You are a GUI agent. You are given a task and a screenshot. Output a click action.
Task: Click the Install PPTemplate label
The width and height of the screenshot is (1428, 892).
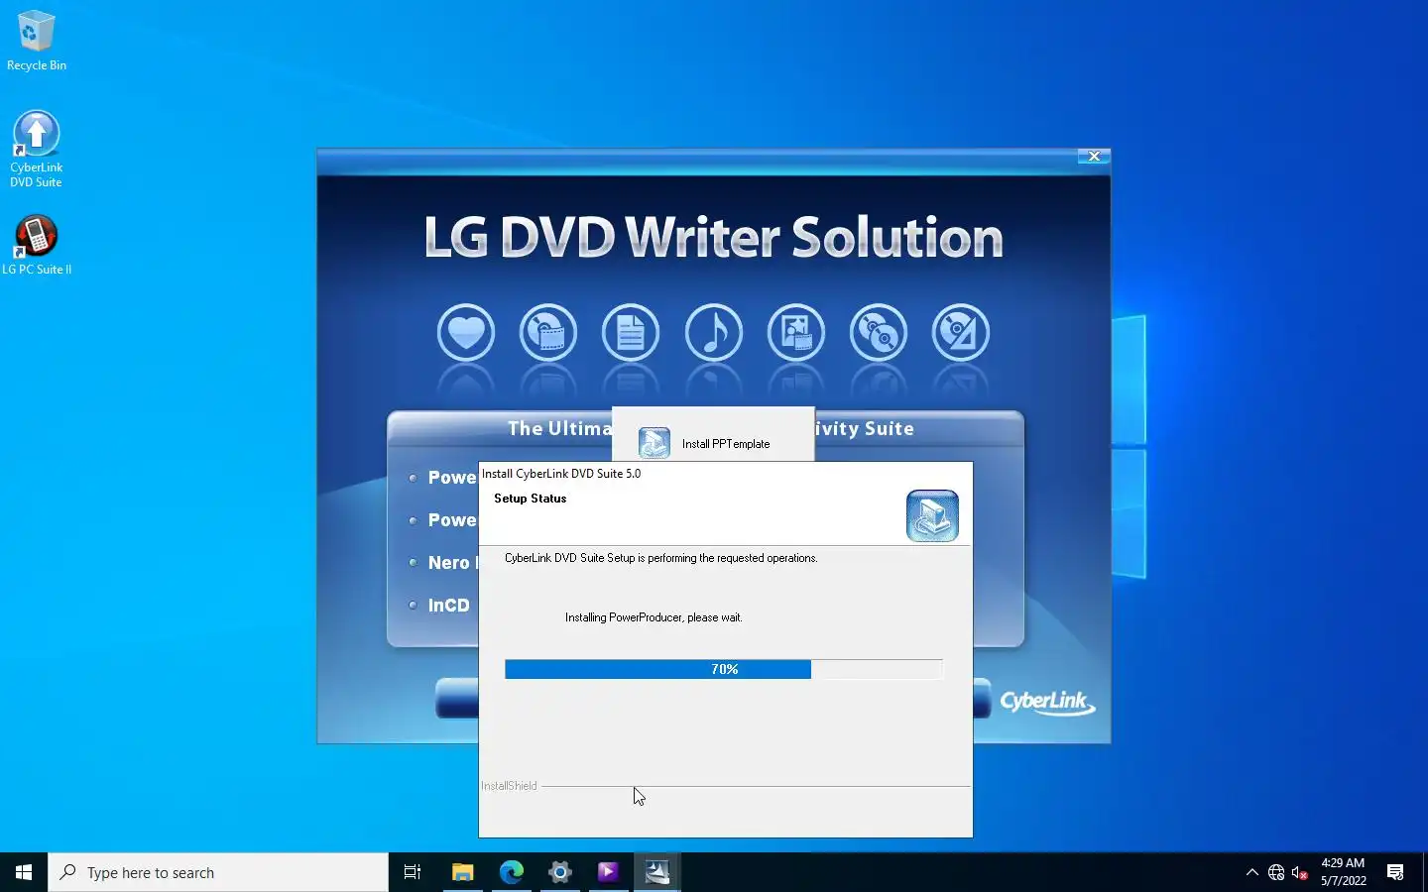pyautogui.click(x=726, y=444)
